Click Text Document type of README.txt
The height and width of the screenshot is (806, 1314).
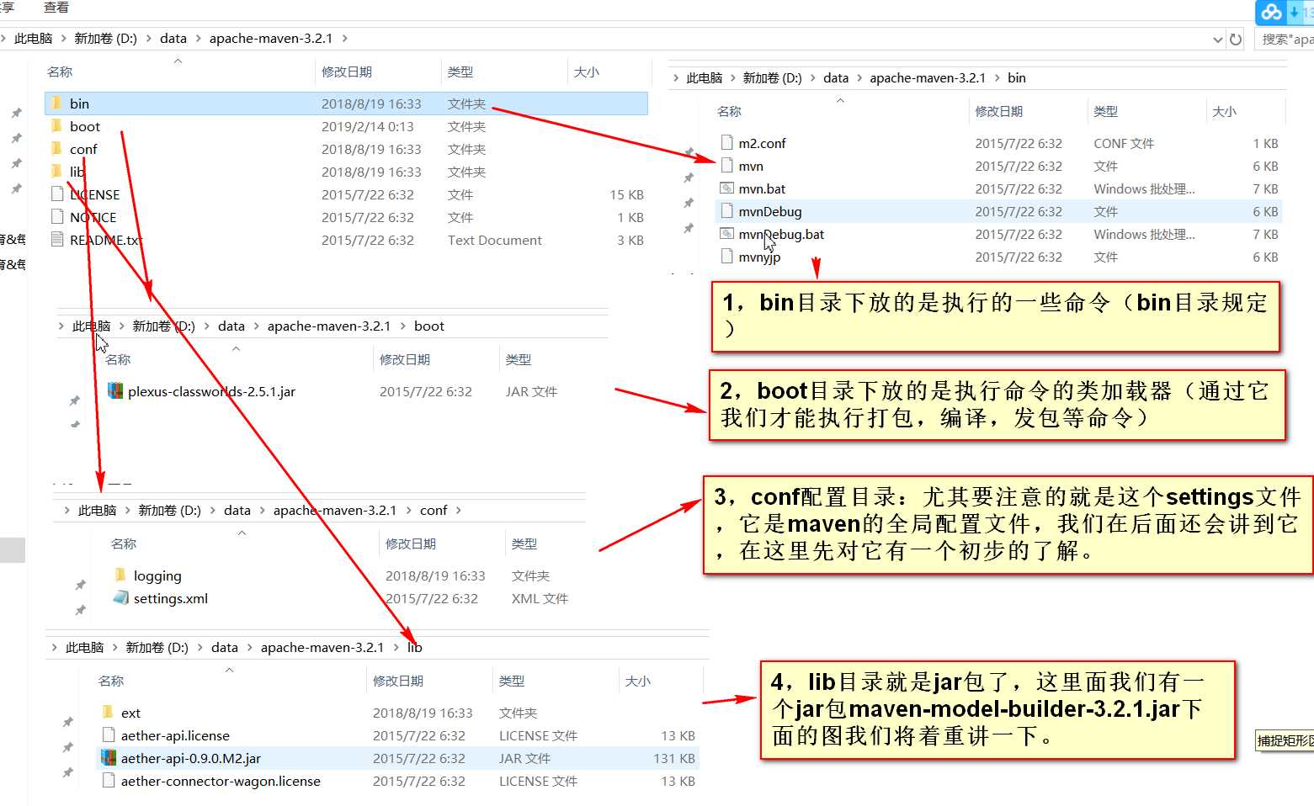[x=495, y=240]
